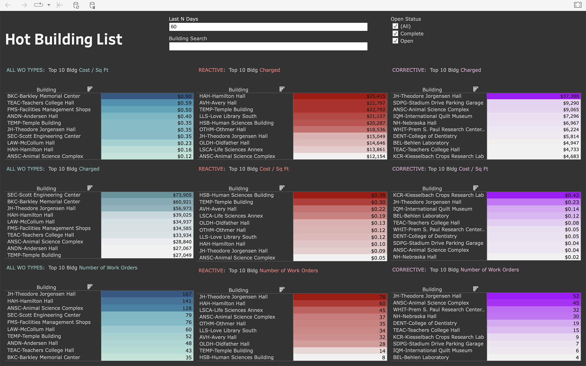Open the replay dropdown arrow

(49, 5)
